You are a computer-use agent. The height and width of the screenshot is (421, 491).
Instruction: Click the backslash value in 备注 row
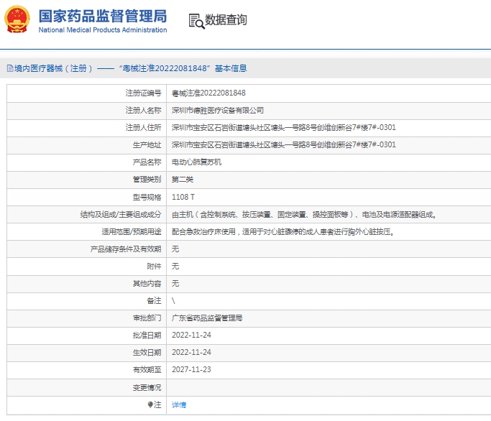[173, 301]
